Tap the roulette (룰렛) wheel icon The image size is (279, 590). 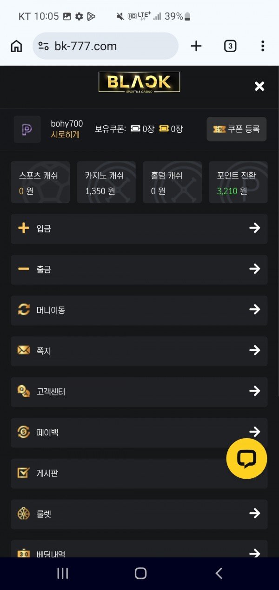click(23, 514)
